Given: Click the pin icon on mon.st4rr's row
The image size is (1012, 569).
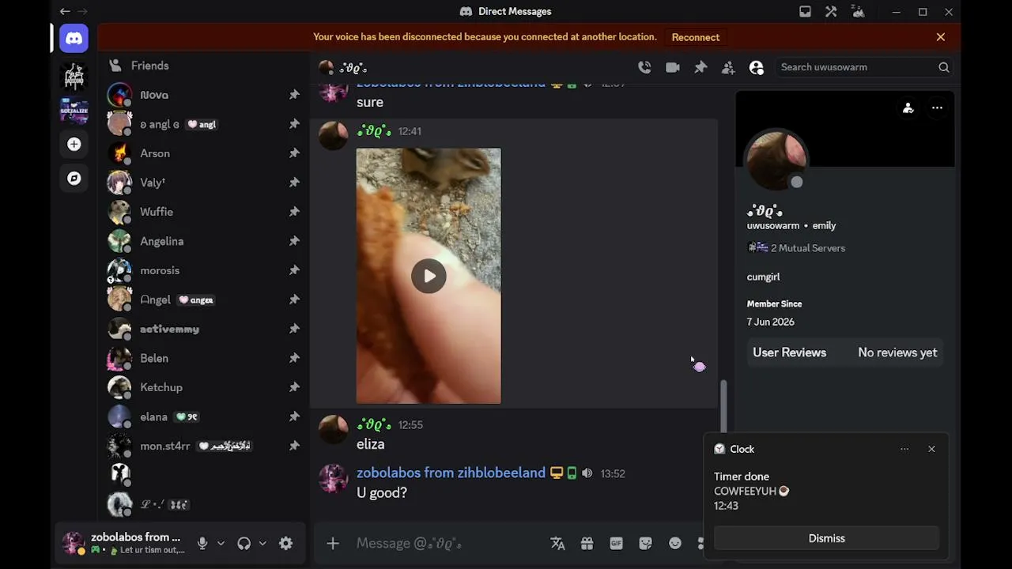Looking at the screenshot, I should [x=294, y=446].
